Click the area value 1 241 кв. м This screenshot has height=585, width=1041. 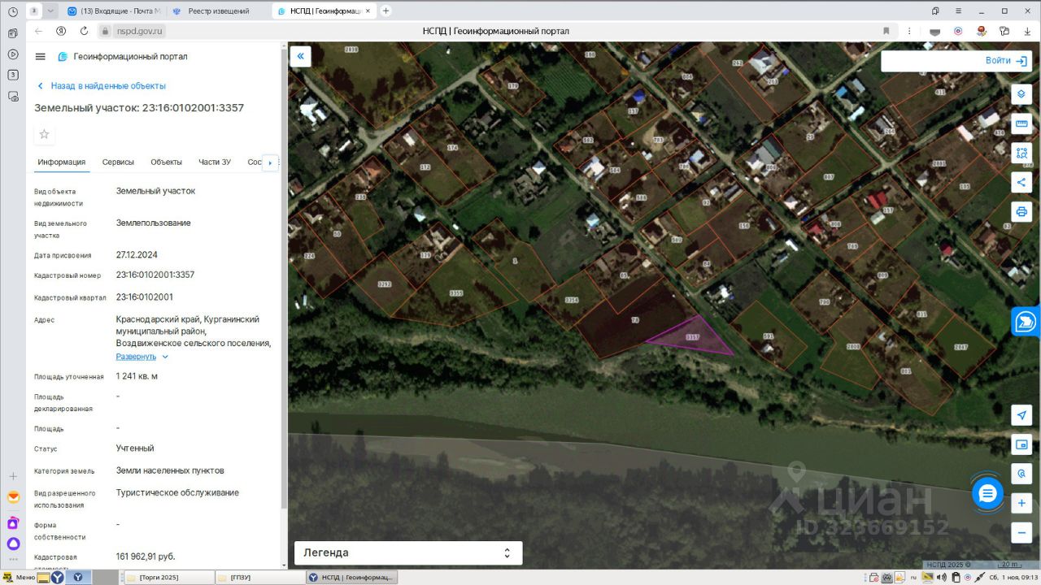point(137,376)
